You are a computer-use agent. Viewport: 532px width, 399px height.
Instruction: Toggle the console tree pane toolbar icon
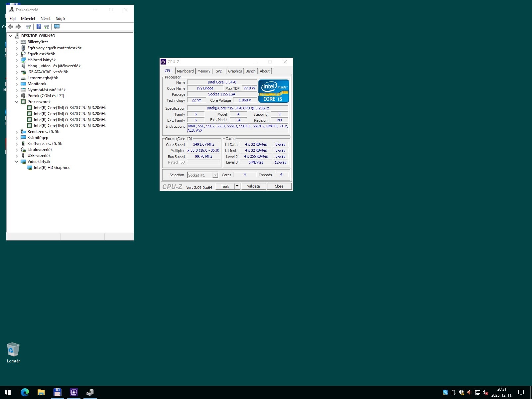click(x=29, y=27)
